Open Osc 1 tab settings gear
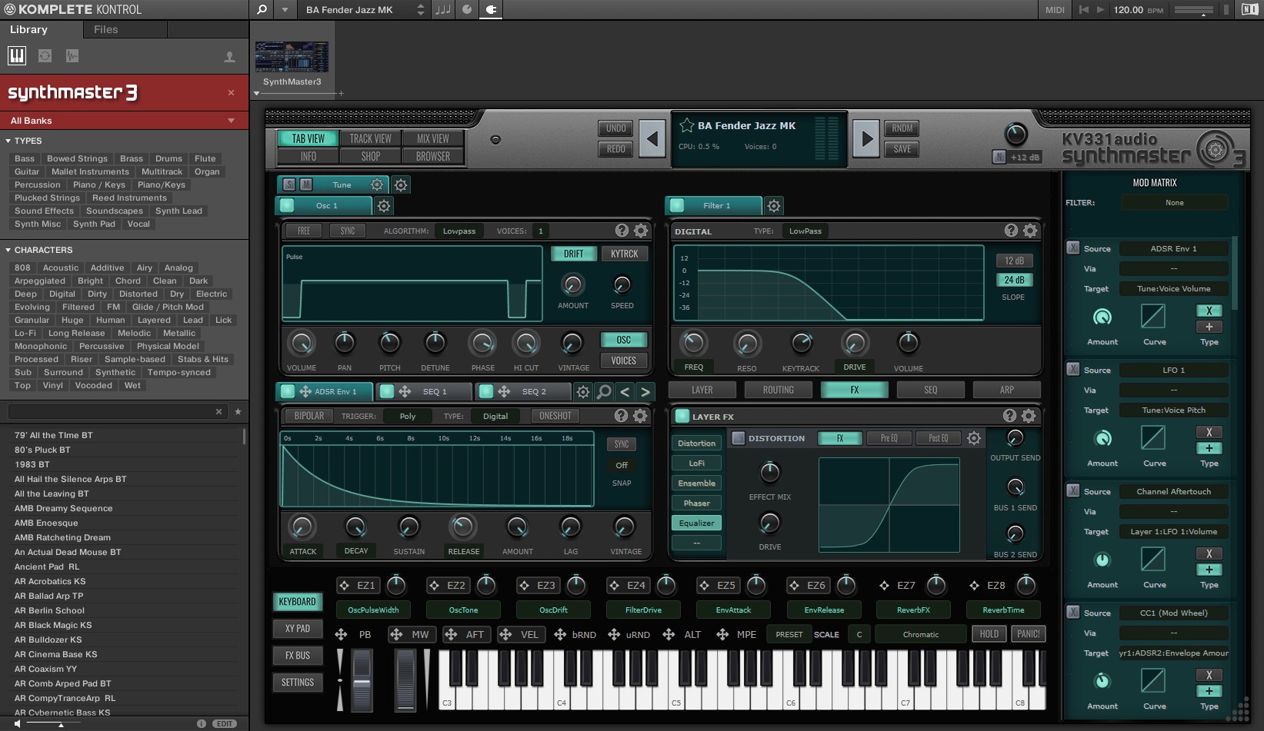The width and height of the screenshot is (1264, 731). pos(384,205)
